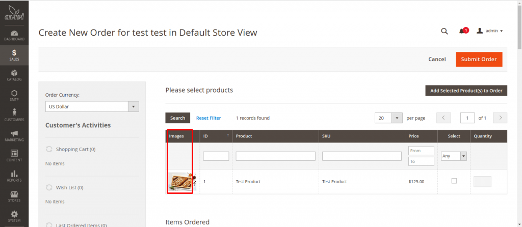Click the Submit Order button
Screen dimensions: 522x227
tap(479, 59)
